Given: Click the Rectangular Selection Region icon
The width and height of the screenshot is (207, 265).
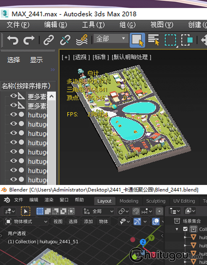Looking at the screenshot, I should [170, 40].
